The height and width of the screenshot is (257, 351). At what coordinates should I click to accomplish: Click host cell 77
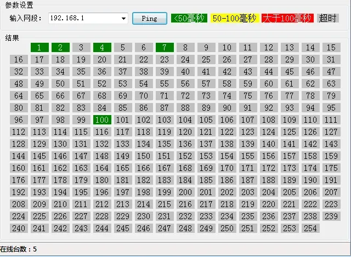point(290,96)
